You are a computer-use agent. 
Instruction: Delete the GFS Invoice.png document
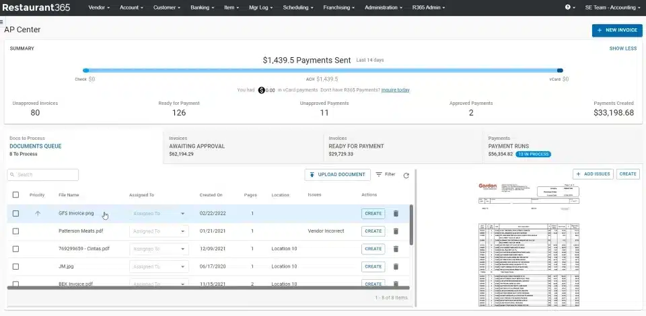point(396,214)
